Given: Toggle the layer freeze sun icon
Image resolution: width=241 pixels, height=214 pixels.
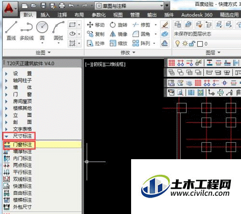Looking at the screenshot, I should [x=185, y=44].
